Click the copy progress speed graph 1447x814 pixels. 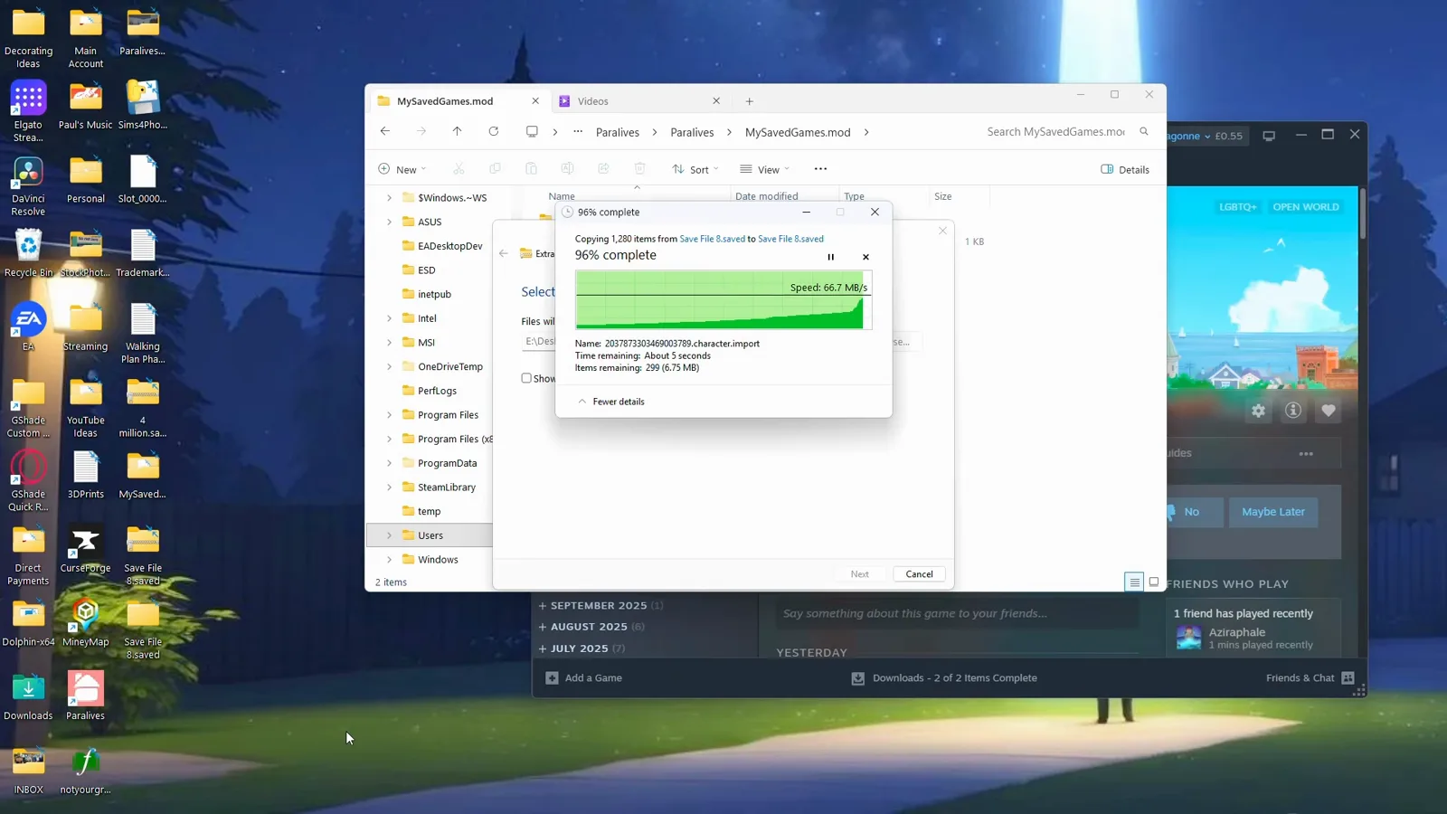pyautogui.click(x=723, y=299)
